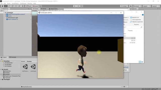
Task: Open Hierarchy create plus dropdown
Action: pyautogui.click(x=2, y=11)
